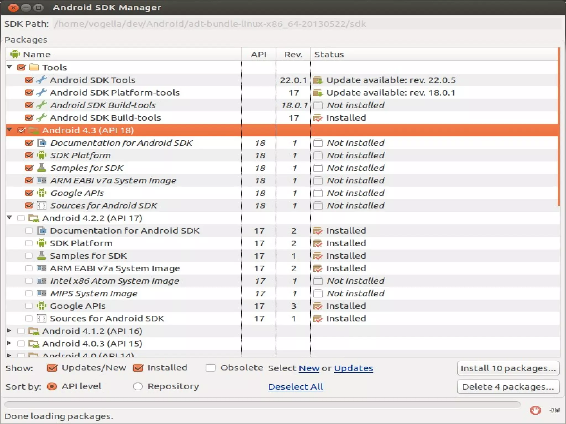Click the SDK Manager log icon at bottom right
This screenshot has width=566, height=424.
(x=554, y=410)
